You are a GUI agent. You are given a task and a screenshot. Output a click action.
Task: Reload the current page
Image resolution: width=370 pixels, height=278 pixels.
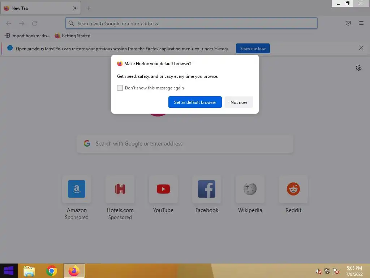(35, 24)
